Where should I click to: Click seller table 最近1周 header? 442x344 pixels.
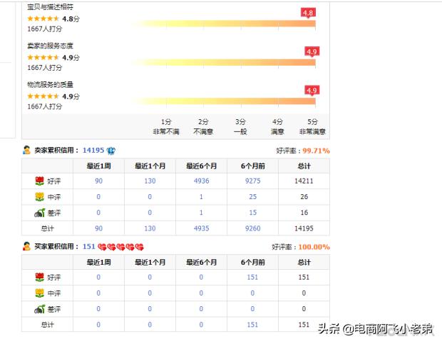[98, 166]
